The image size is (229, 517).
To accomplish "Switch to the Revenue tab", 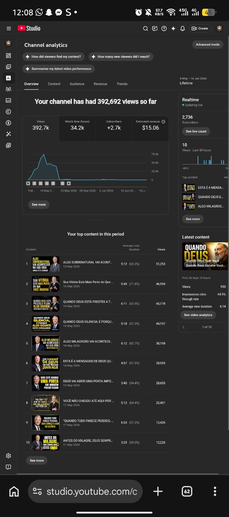I will 100,84.
